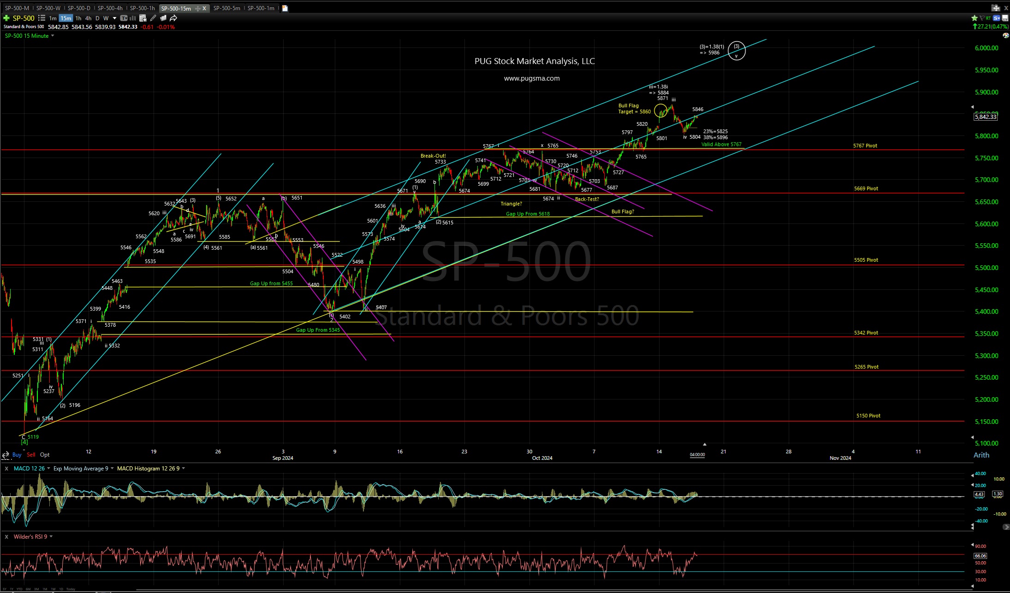Click the green plus to add a symbol

coord(6,18)
